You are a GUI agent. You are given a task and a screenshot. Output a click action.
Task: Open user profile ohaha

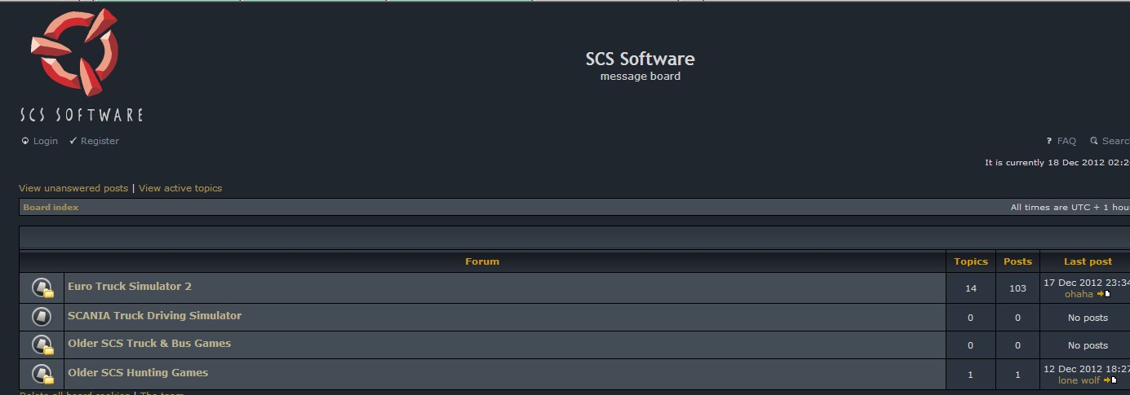[x=1079, y=294]
